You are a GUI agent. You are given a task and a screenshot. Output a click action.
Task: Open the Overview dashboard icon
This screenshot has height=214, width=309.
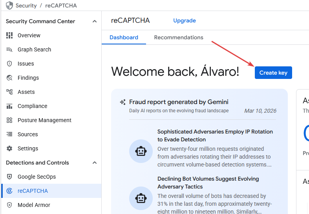click(x=10, y=35)
